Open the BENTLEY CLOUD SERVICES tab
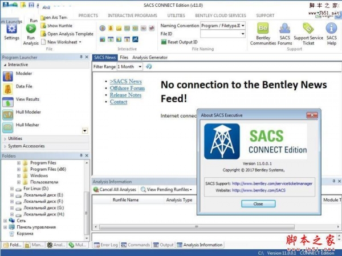The image size is (342, 256). pos(221,15)
